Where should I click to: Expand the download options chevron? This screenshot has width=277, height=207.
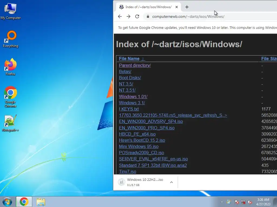[171, 182]
